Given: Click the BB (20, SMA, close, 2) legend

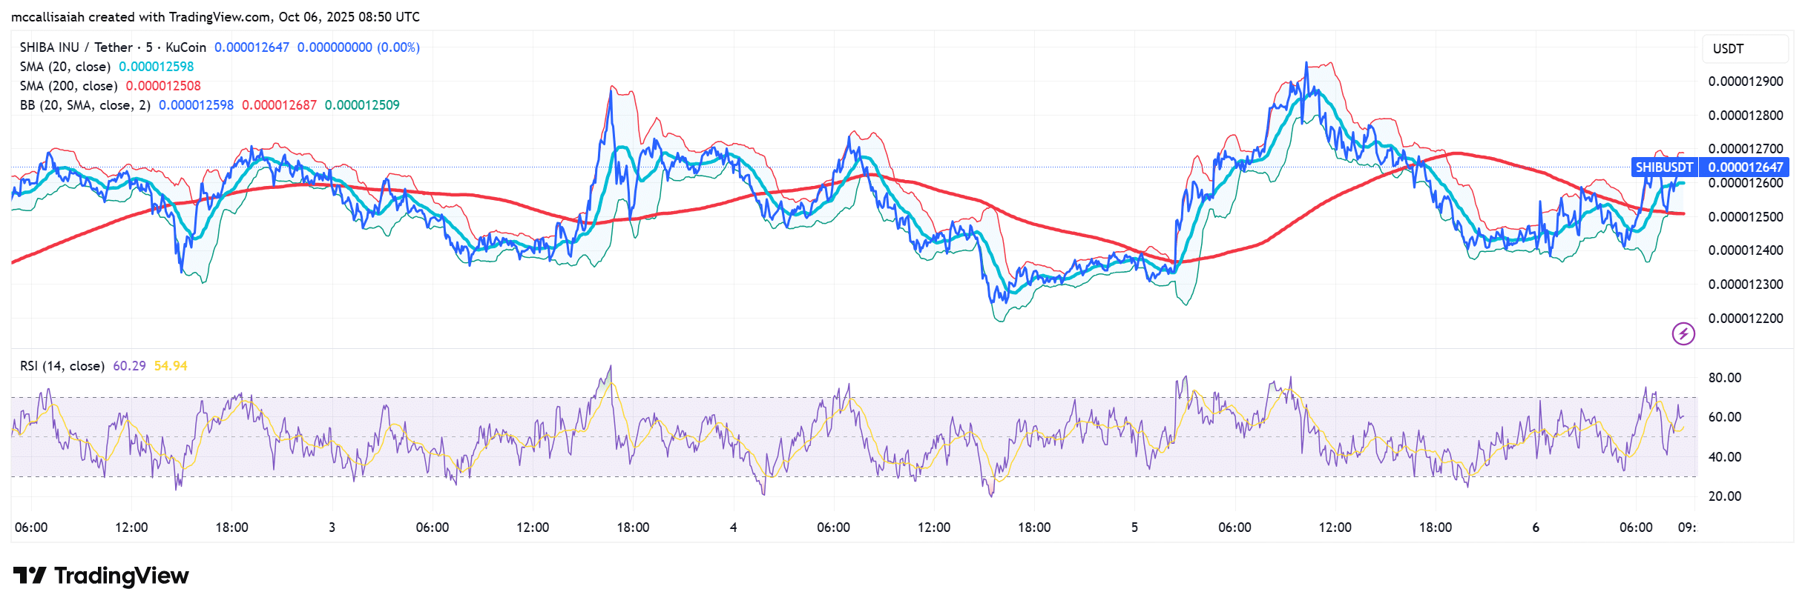Looking at the screenshot, I should [85, 105].
